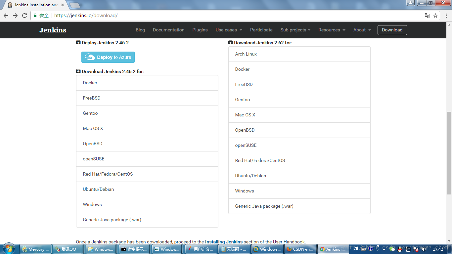Download Jenkins 2.46.2 for OpenBSD
Viewport: 452px width, 254px height.
point(147,144)
